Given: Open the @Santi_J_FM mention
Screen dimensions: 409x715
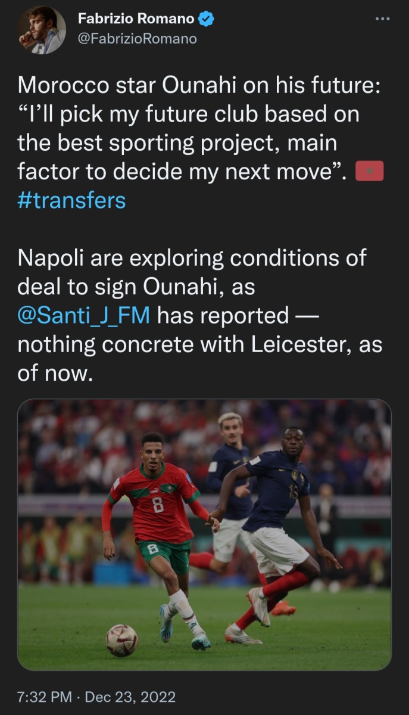Looking at the screenshot, I should click(x=84, y=316).
